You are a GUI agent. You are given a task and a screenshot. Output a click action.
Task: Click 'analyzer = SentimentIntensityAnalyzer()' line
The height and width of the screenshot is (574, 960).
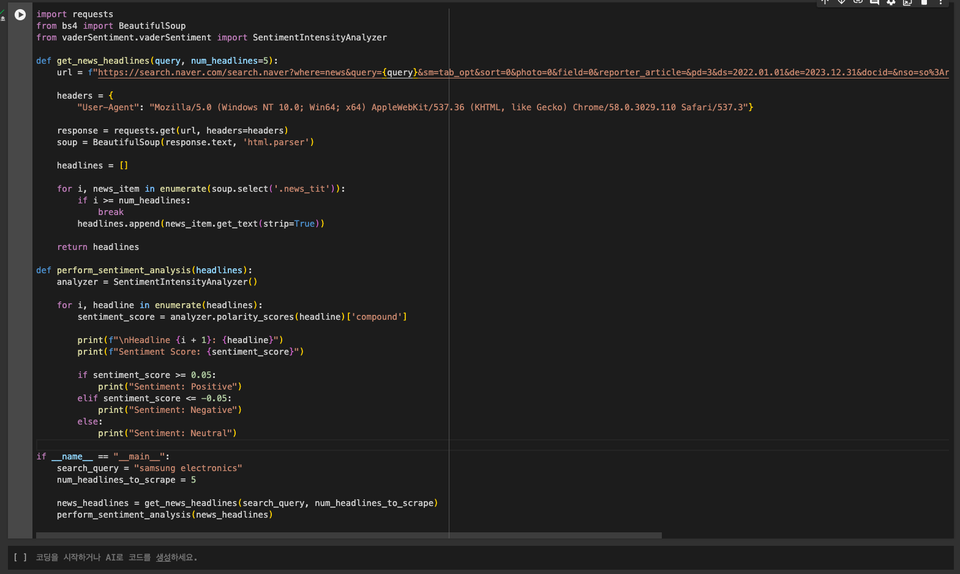point(157,282)
